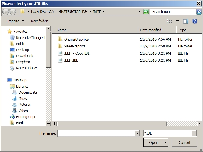Click the sidebar scroll down arrow
Screen dimensions: 203x152
pyautogui.click(x=48, y=124)
